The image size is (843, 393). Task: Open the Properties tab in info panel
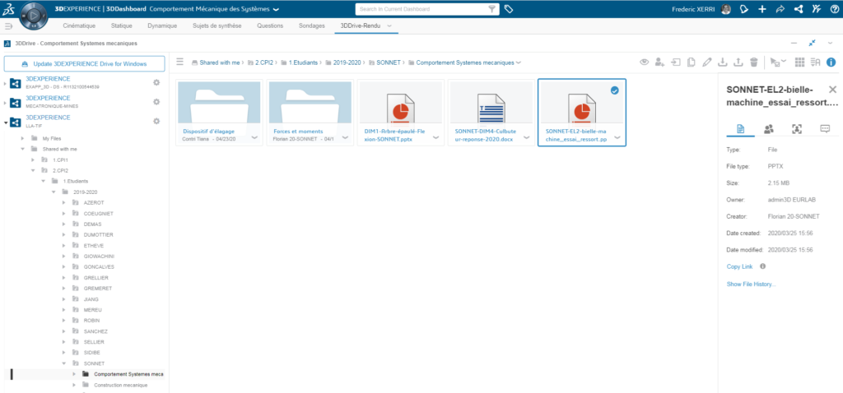click(x=740, y=129)
